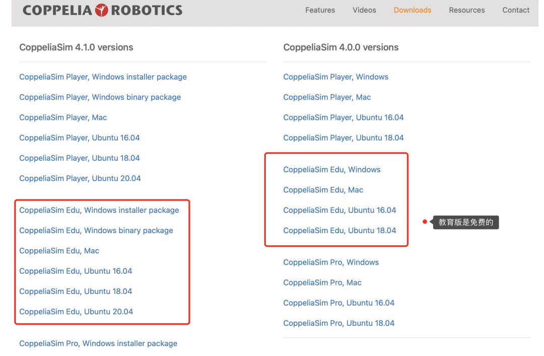Get CoppeliaSim 4.0.0 Pro for Mac
544x356 pixels.
coord(322,282)
